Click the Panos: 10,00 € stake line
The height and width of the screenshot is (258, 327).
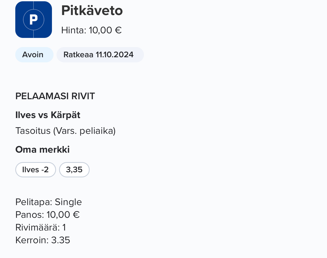pos(48,215)
